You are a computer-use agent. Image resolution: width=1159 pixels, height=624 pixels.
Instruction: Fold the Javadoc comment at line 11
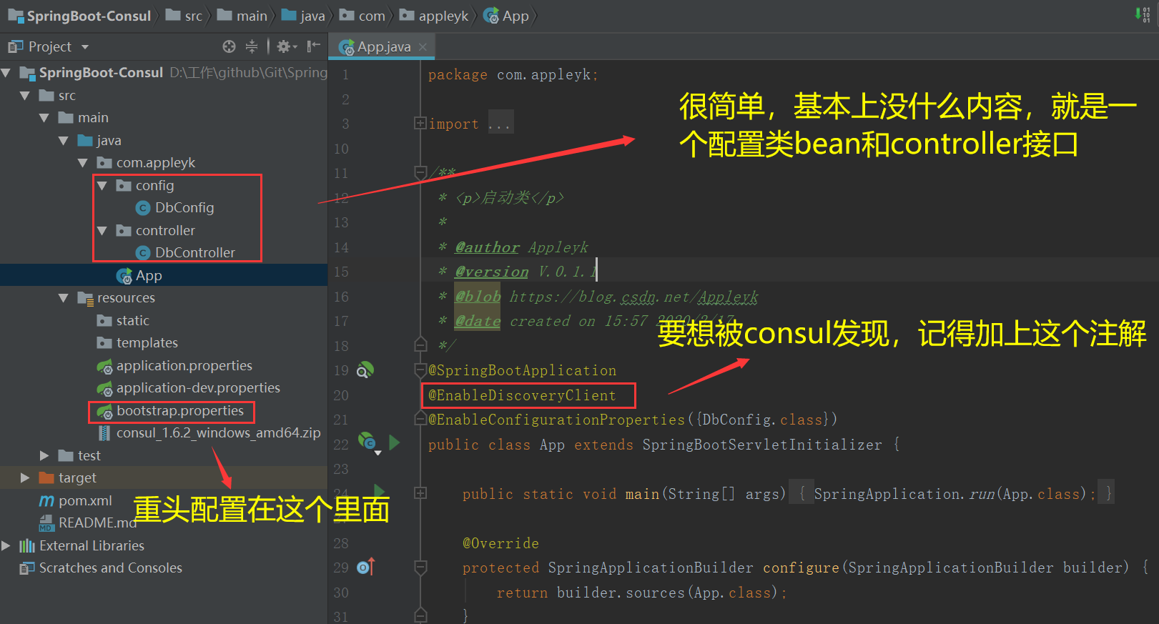click(x=420, y=172)
